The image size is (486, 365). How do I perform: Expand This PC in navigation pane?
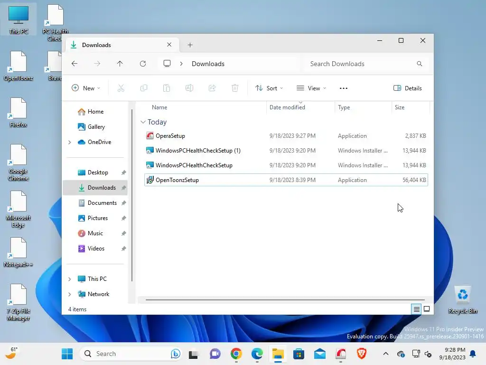[x=70, y=279]
